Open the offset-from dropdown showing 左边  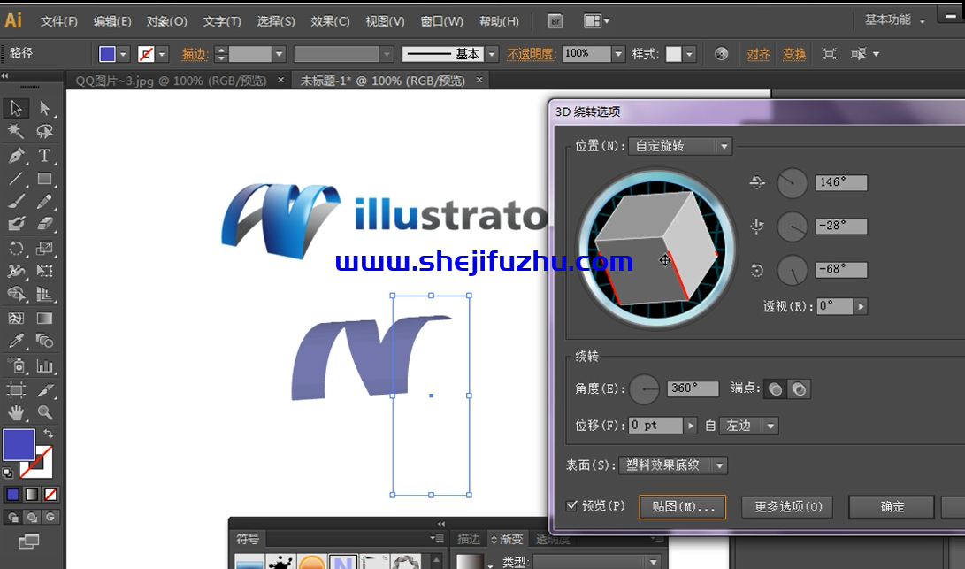[749, 426]
